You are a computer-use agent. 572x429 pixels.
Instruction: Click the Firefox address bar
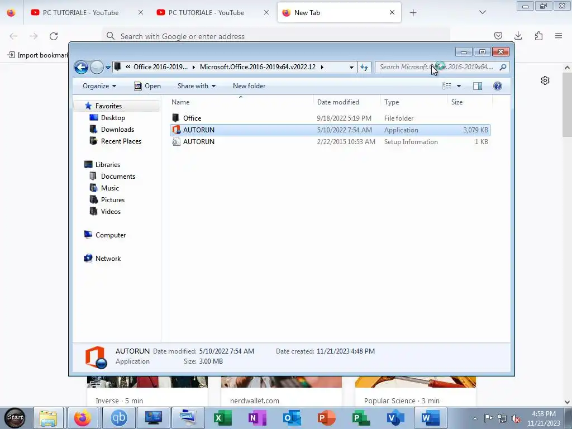[276, 36]
